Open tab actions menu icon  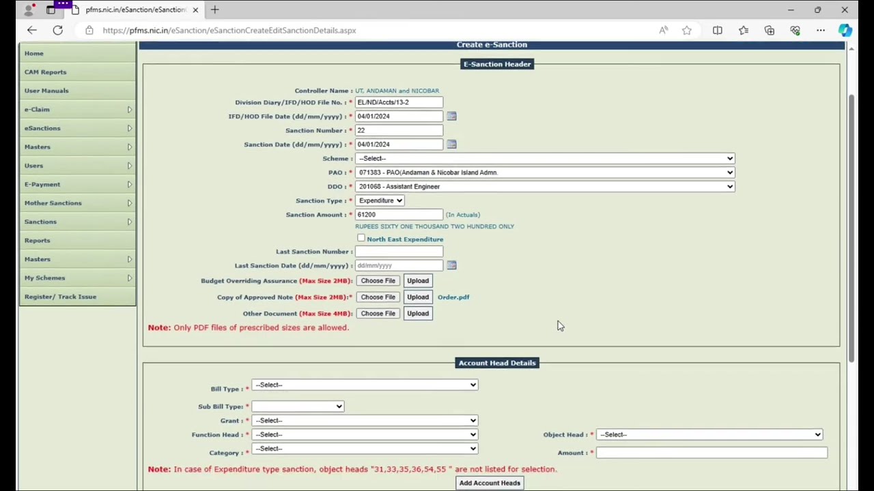pos(51,10)
